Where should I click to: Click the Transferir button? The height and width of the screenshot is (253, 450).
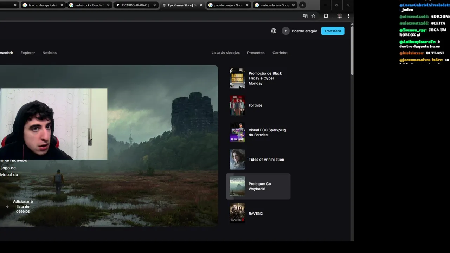coord(333,31)
